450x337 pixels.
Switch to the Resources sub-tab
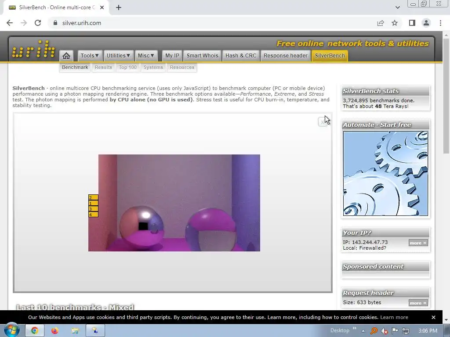pos(182,67)
